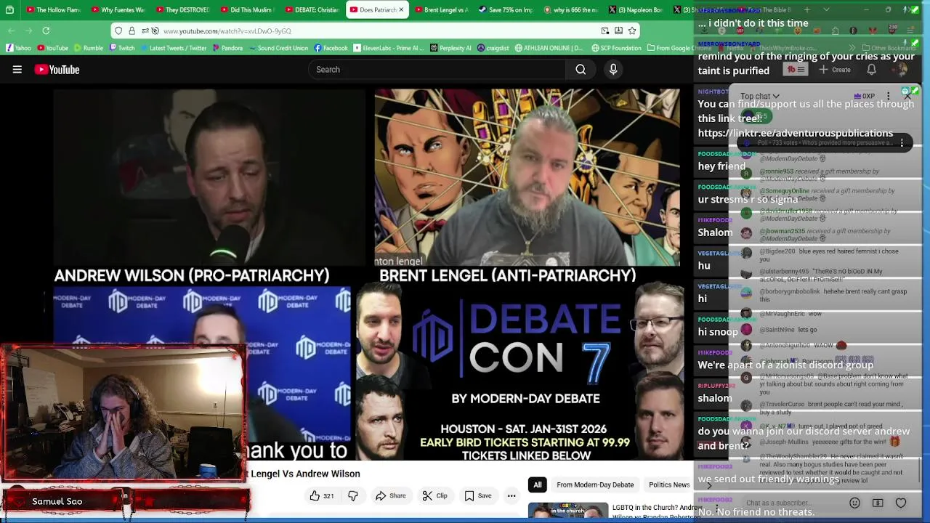Viewport: 930px width, 523px height.
Task: Open the live chat three-dot options
Action: point(888,96)
